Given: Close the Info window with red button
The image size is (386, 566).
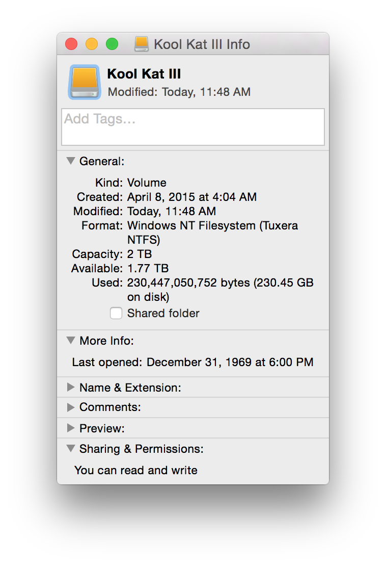Looking at the screenshot, I should pyautogui.click(x=71, y=44).
